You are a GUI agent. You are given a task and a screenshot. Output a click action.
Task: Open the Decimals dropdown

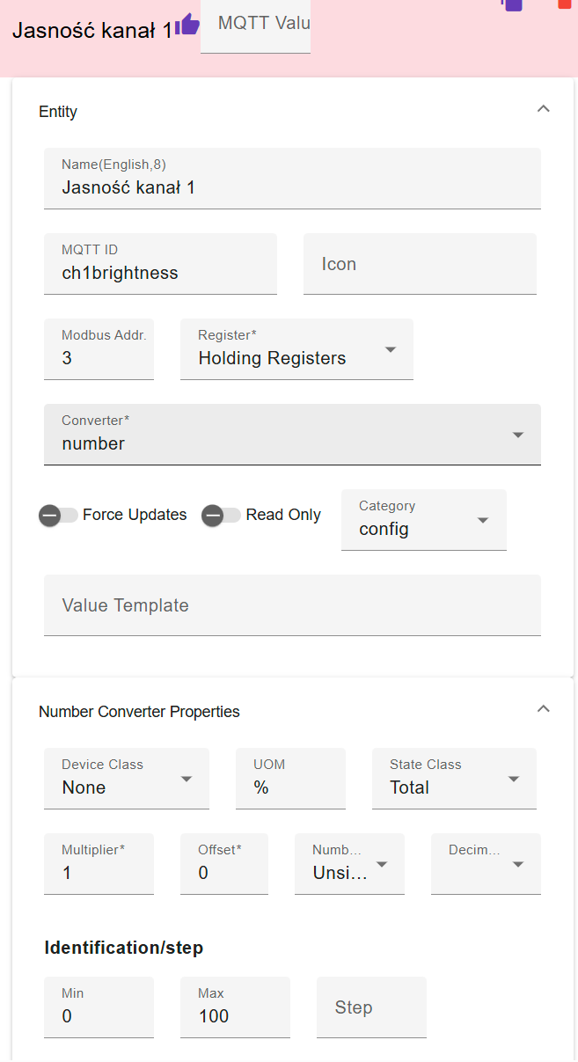pos(486,864)
